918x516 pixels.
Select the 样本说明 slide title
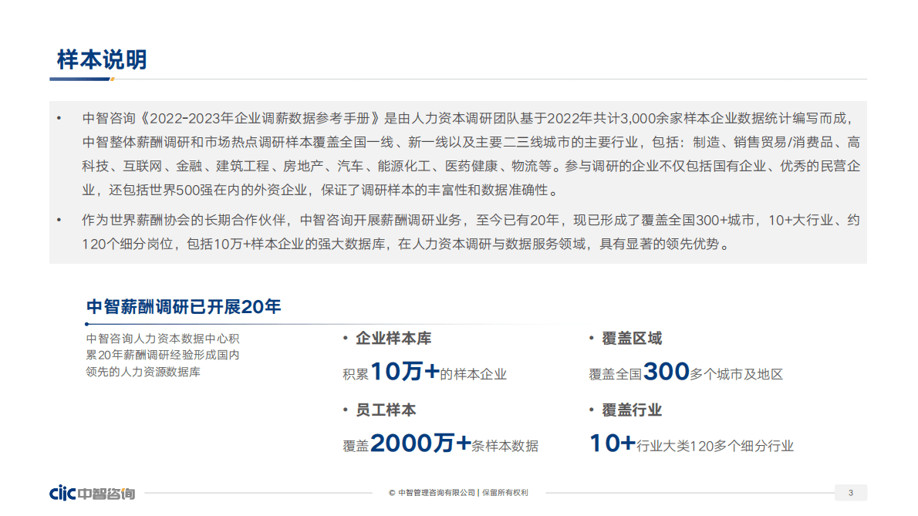point(101,57)
